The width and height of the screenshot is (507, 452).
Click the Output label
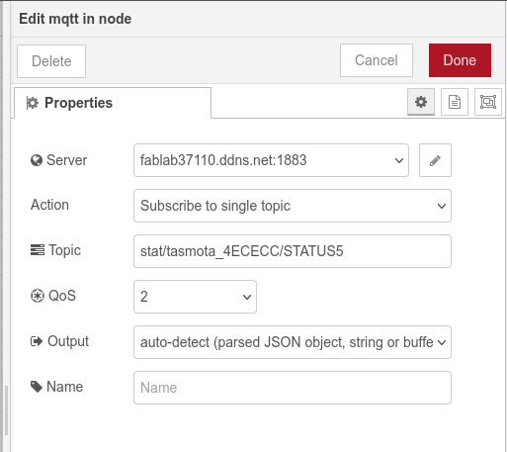(x=59, y=341)
